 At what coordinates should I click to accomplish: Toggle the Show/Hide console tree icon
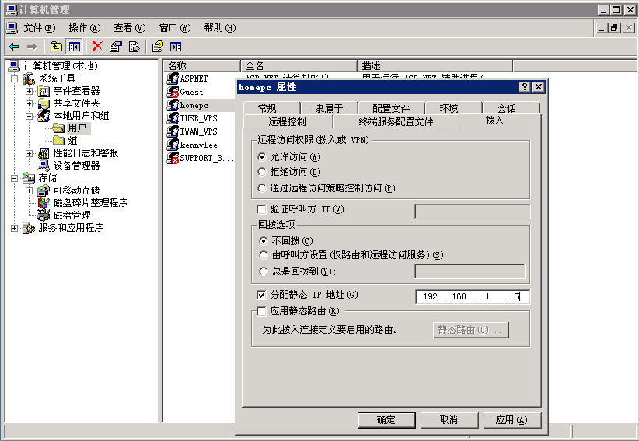click(74, 47)
